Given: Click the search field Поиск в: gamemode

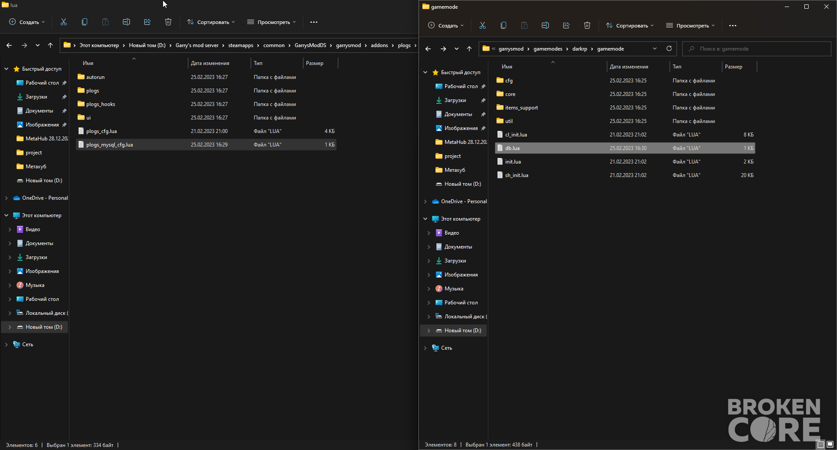Looking at the screenshot, I should click(757, 48).
